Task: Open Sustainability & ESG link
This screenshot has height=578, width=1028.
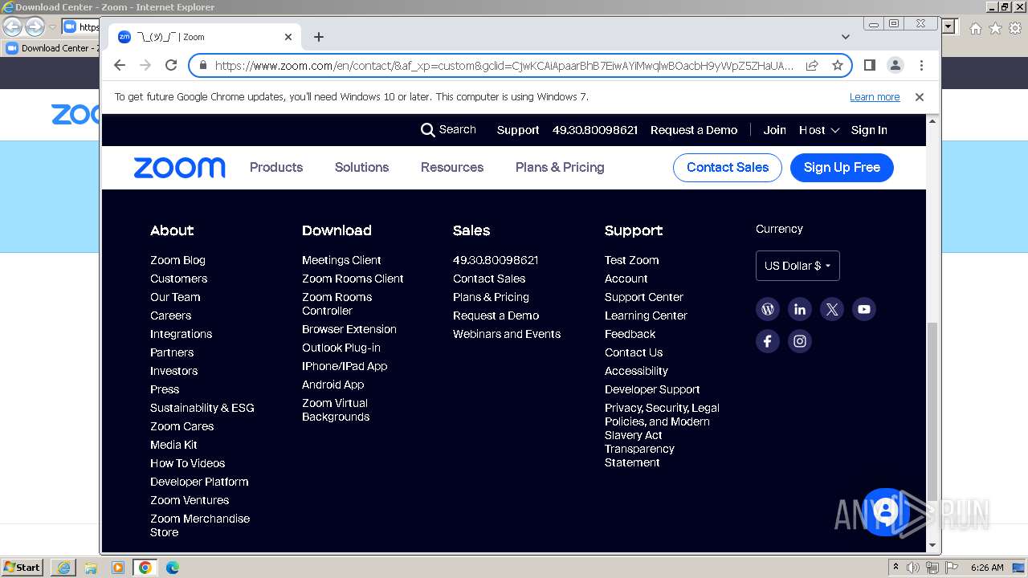Action: click(202, 408)
